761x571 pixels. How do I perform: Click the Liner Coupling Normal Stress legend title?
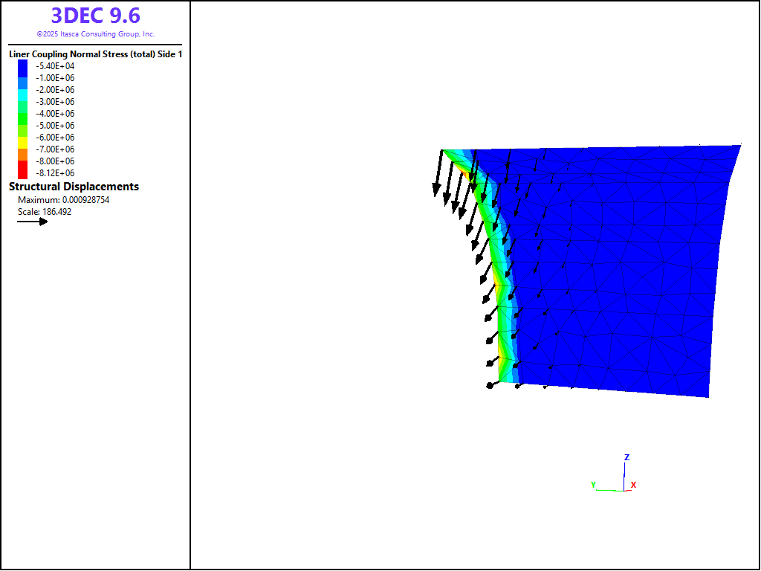(95, 54)
